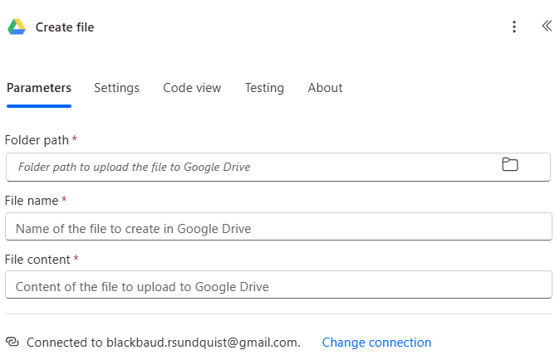Click the Google Drive logo icon
Screen dimensions: 555x355
pyautogui.click(x=17, y=27)
